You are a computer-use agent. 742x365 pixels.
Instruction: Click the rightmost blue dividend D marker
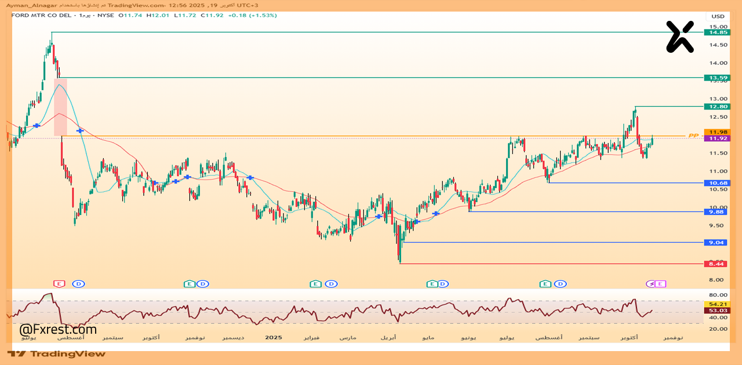(560, 283)
